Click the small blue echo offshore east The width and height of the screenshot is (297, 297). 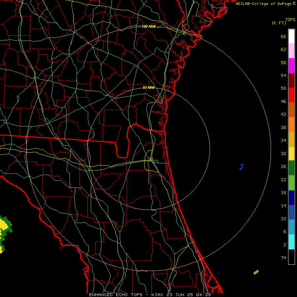pos(242,167)
